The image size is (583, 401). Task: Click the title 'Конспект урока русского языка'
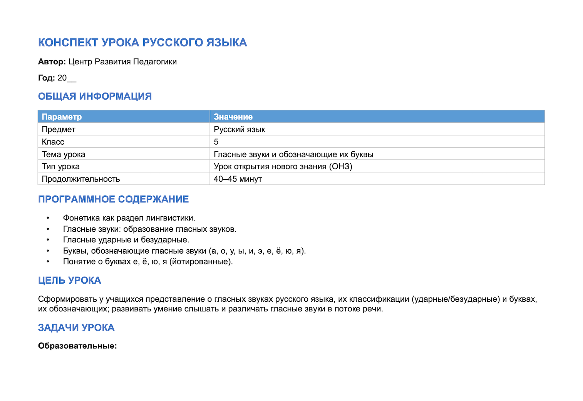(142, 42)
